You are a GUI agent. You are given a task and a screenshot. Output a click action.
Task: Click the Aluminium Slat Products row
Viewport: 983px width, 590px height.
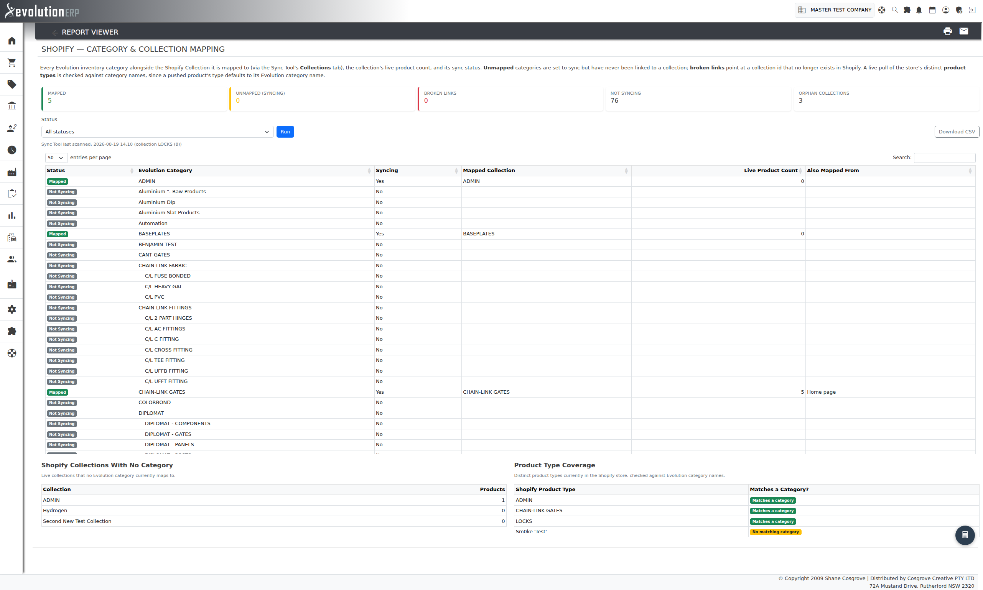click(510, 213)
